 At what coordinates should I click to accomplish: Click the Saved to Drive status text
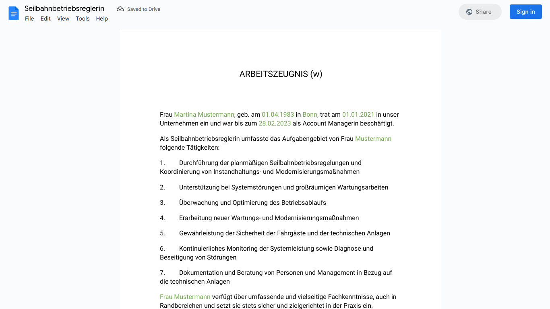tap(144, 9)
